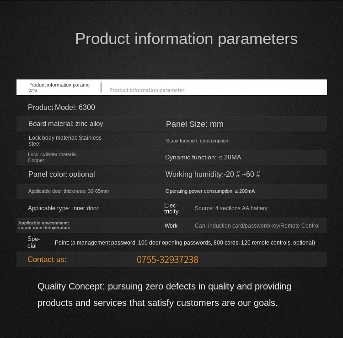Click the "Product Model: 6300" row
Image resolution: width=343 pixels, height=338 pixels.
pos(61,108)
